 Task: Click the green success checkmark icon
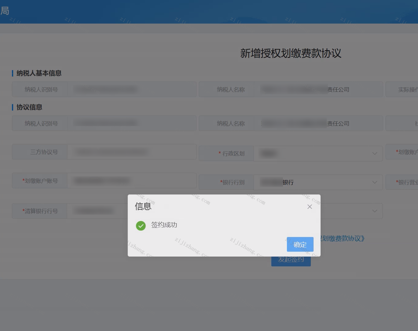point(141,226)
